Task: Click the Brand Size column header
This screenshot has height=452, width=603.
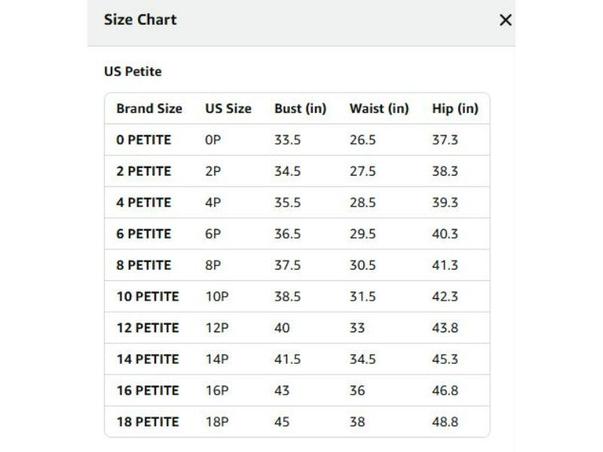Action: click(x=149, y=108)
